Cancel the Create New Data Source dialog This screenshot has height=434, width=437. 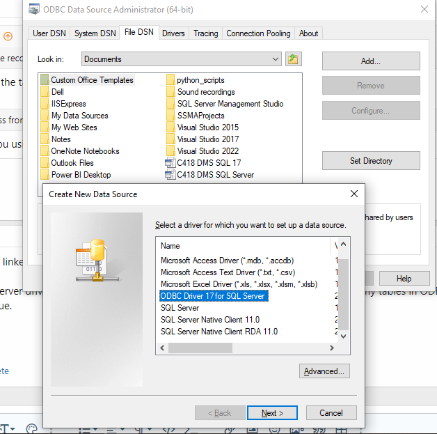point(331,413)
